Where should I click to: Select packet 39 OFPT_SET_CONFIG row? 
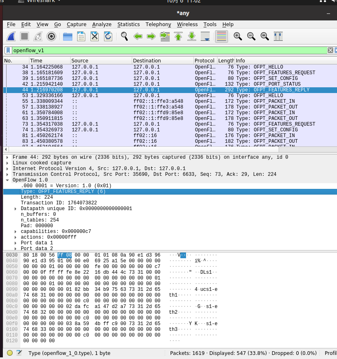coord(170,78)
